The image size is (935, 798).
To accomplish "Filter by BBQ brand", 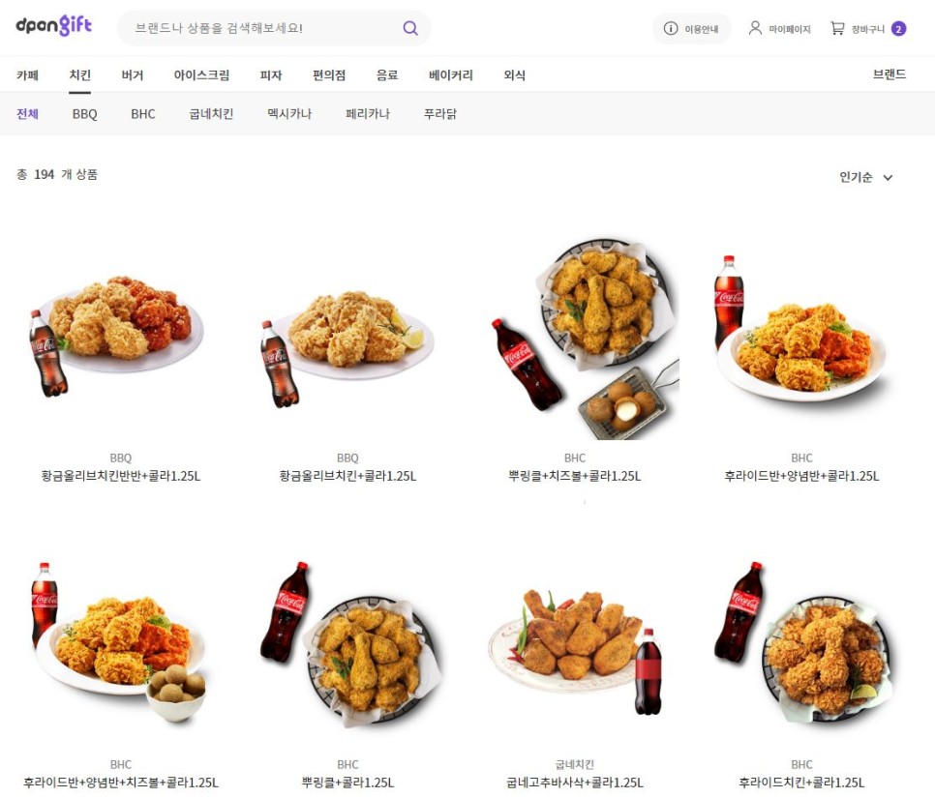I will (84, 114).
